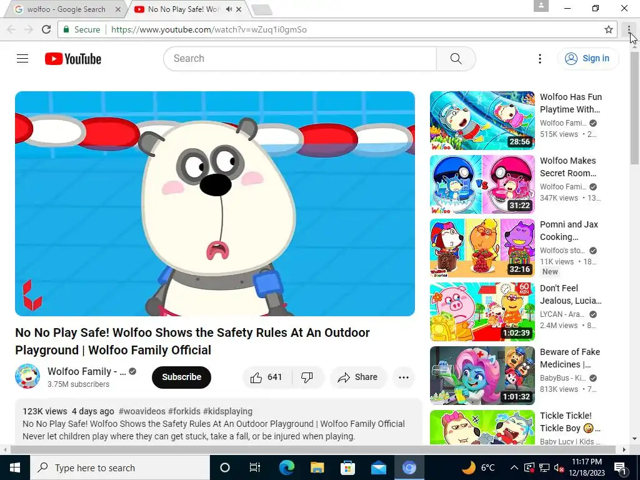Click #forkids hashtag
The image size is (640, 480).
(x=184, y=411)
